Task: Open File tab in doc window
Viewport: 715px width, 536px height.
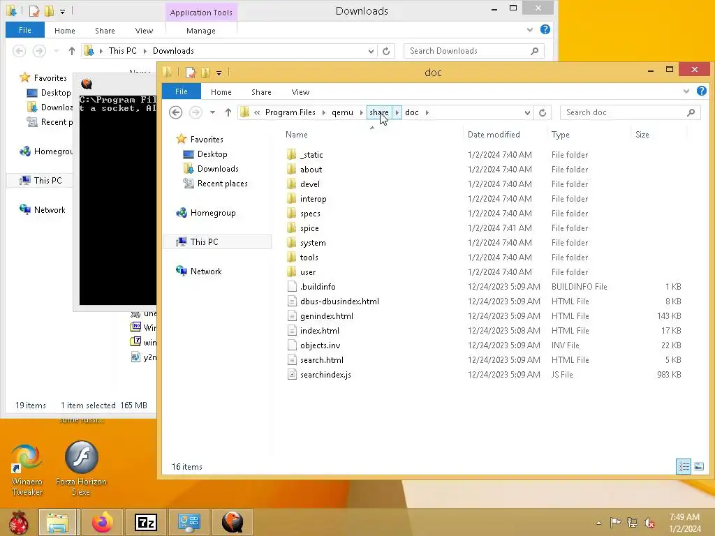Action: click(181, 91)
